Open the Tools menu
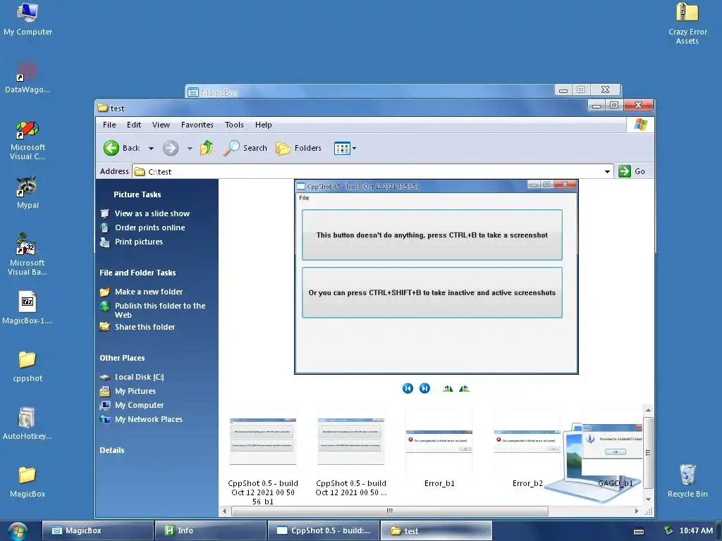Screen dimensions: 722x541 234,125
